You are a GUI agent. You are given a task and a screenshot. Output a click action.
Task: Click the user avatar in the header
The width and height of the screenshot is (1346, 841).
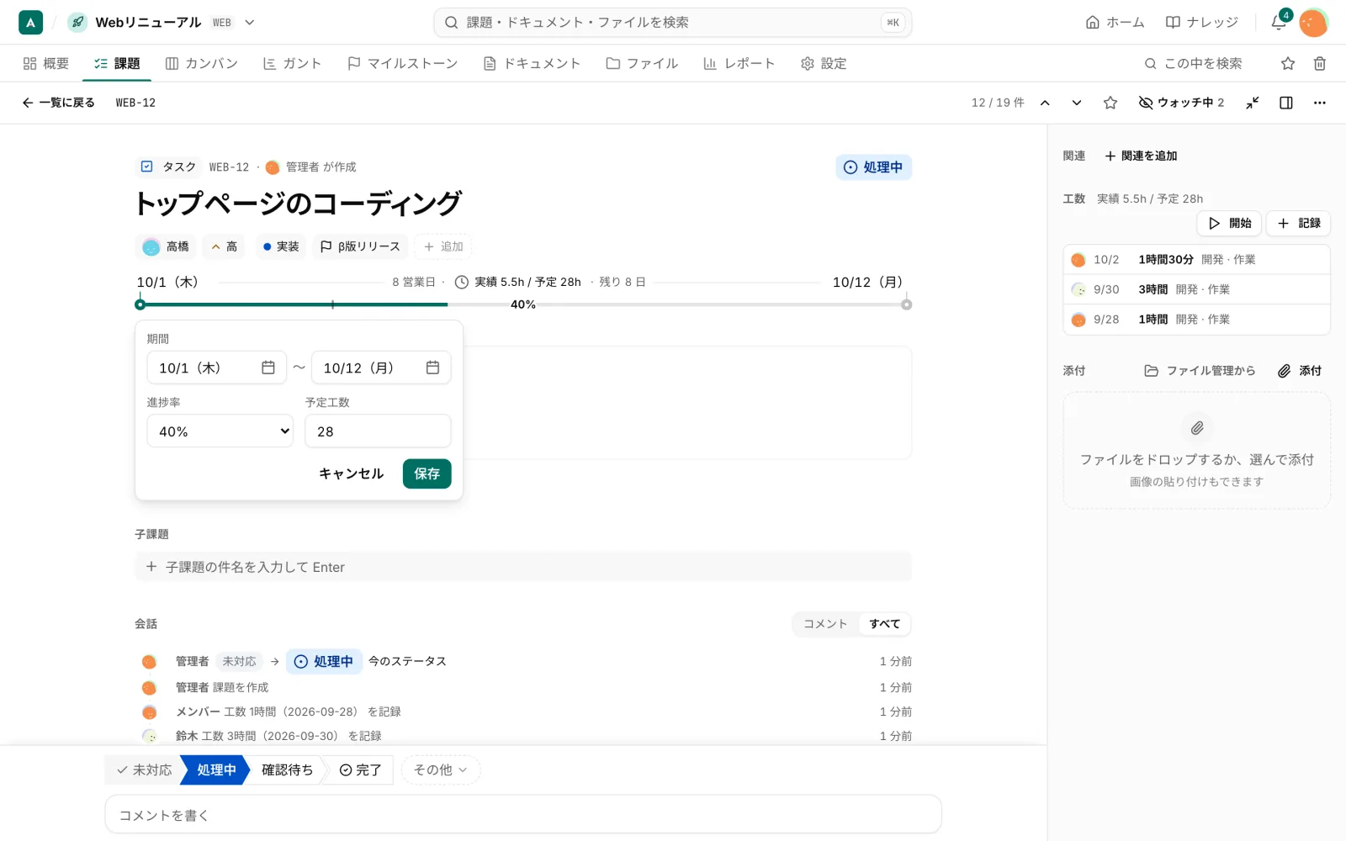(1313, 23)
